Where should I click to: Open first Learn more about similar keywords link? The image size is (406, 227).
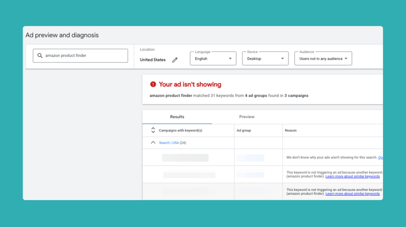pyautogui.click(x=352, y=177)
